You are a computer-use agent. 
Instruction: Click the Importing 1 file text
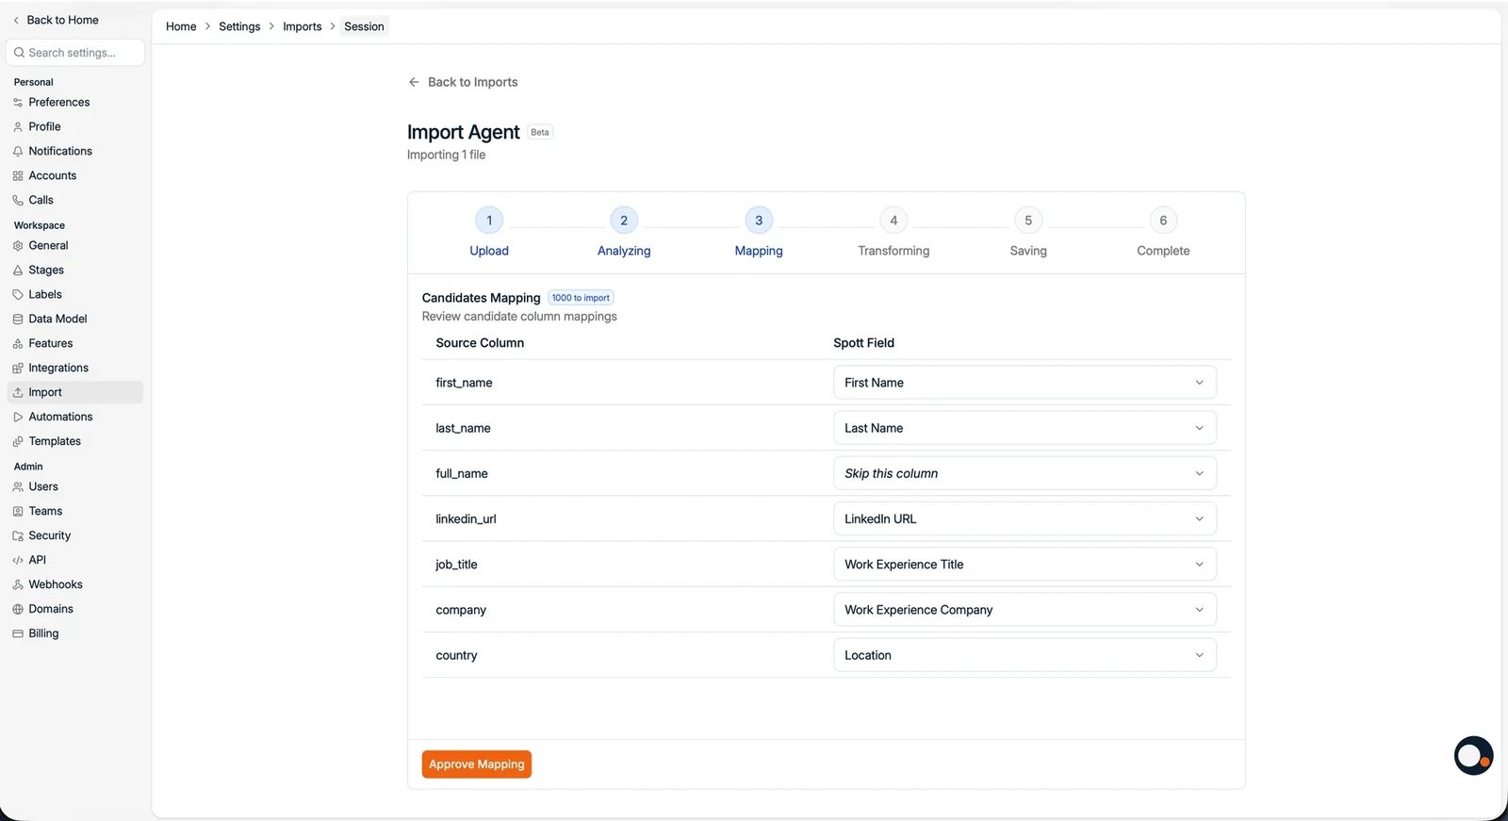click(446, 155)
